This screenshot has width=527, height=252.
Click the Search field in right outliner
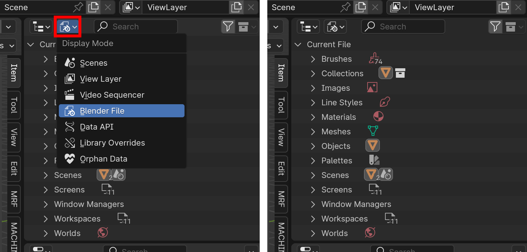pos(403,27)
